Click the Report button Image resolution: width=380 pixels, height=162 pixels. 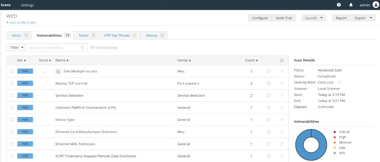[x=341, y=18]
